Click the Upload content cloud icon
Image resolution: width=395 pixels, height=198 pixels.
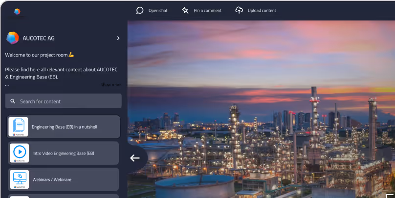[x=239, y=10]
